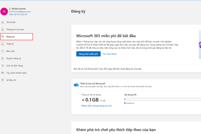201x134 pixels.
Task: Click the location pin icon beside Sổ địa chỉ
Action: click(x=3, y=80)
